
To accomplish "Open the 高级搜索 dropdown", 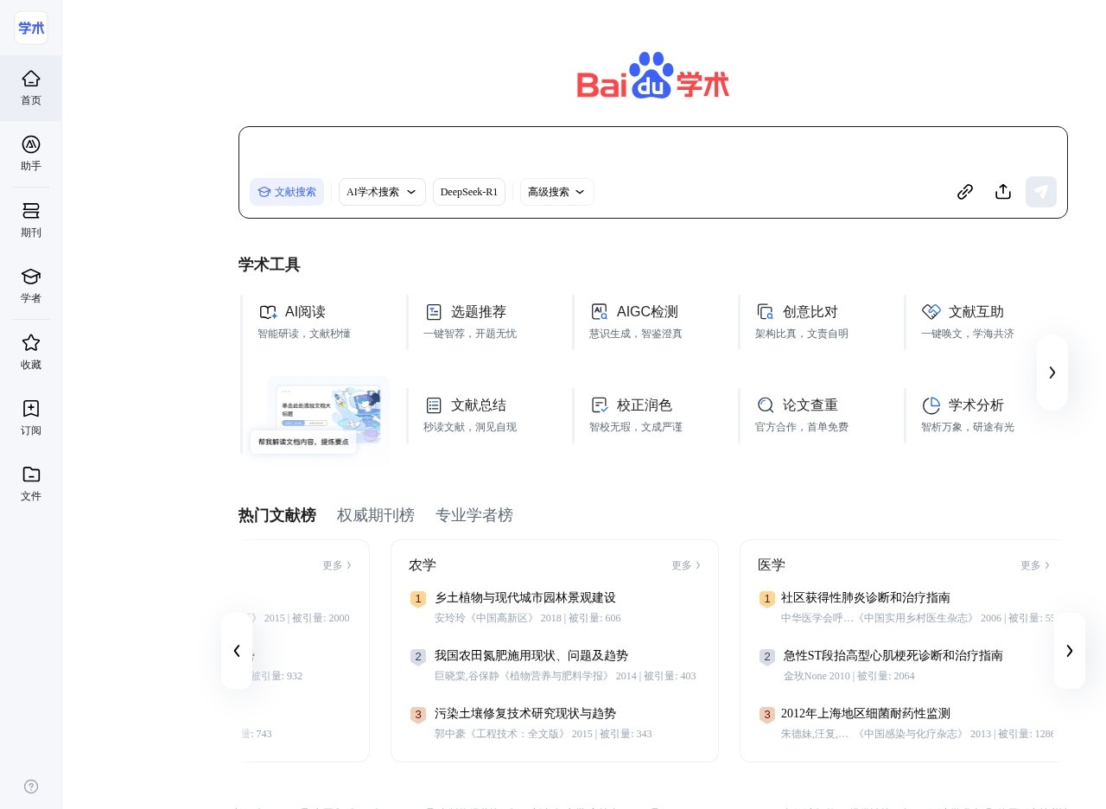I will (556, 192).
